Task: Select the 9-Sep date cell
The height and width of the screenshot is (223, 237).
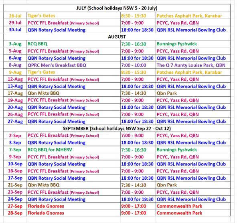Action: tap(15, 157)
